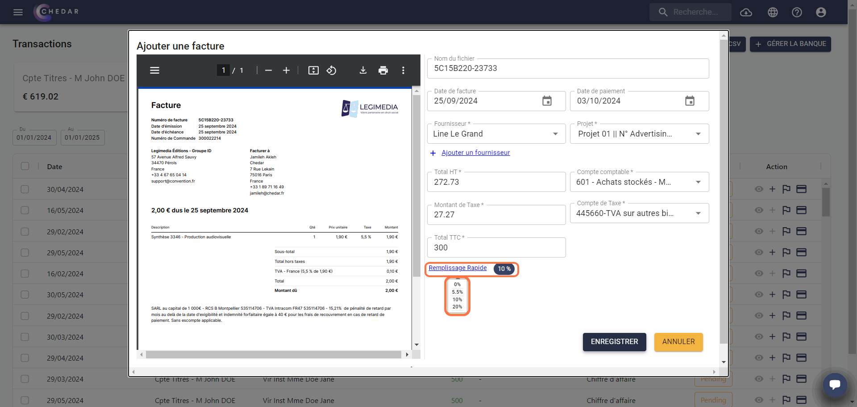The image size is (857, 407).
Task: Click Ajouter un fournisseur link
Action: point(476,153)
